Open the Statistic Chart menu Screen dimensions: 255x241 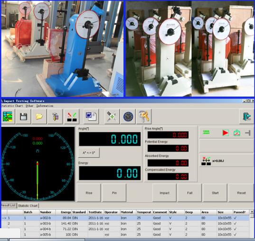pyautogui.click(x=12, y=106)
